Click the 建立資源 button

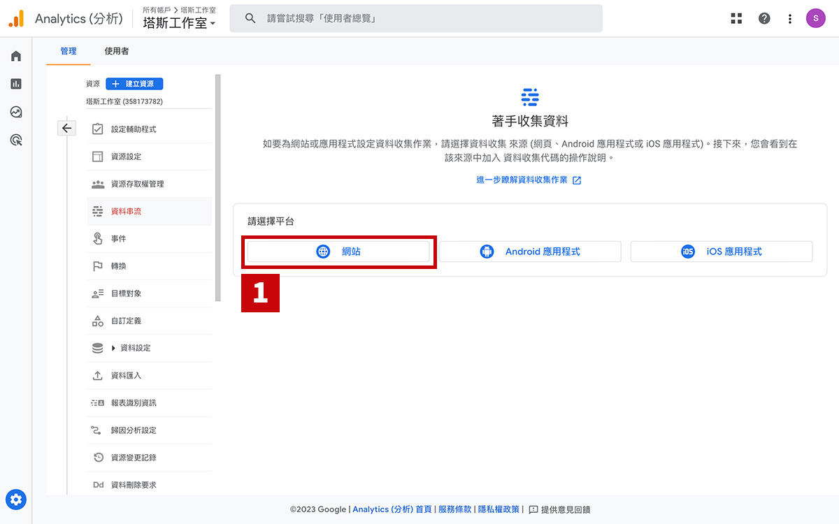tap(134, 84)
